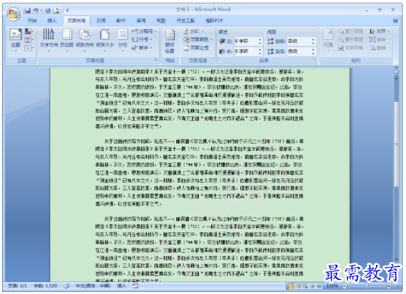Click the word count 字数: 1,520
The image size is (406, 294).
click(x=45, y=286)
